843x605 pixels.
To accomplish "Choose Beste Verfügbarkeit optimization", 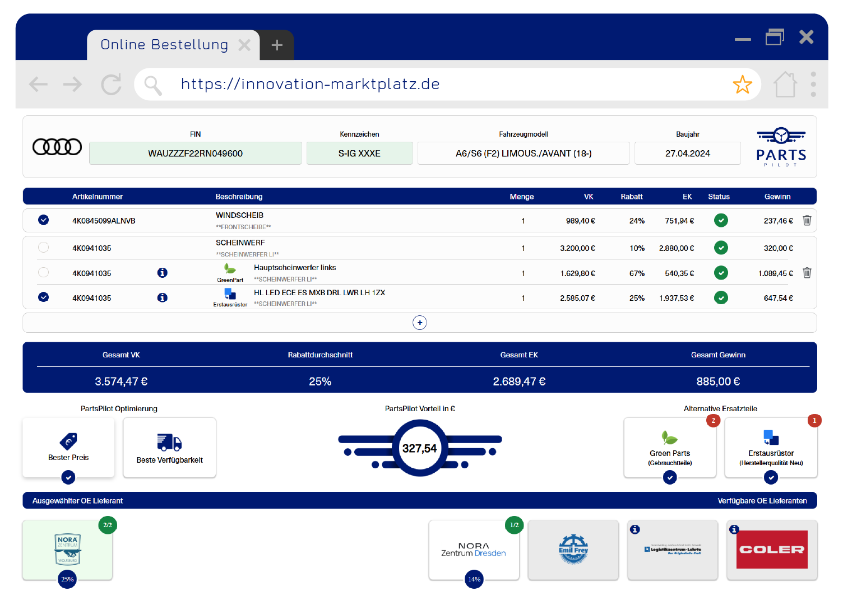I will click(169, 448).
